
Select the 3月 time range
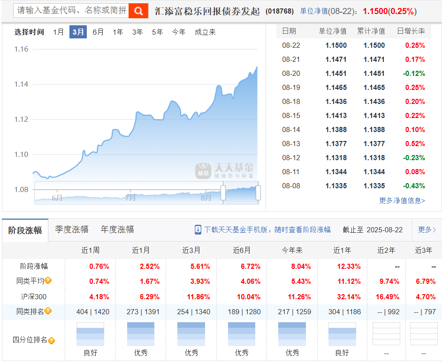pyautogui.click(x=78, y=32)
